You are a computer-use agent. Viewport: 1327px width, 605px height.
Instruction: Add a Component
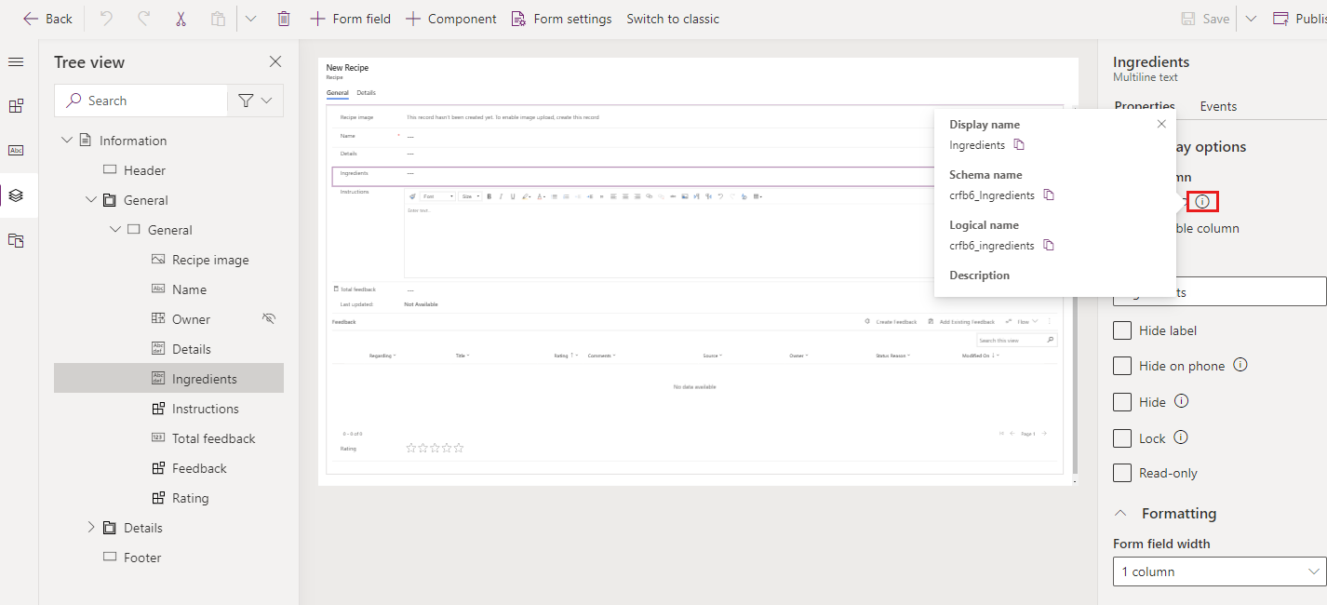point(451,19)
